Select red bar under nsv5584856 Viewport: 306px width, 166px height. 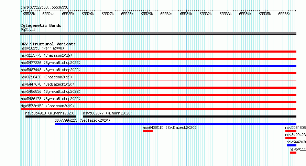click(291, 131)
